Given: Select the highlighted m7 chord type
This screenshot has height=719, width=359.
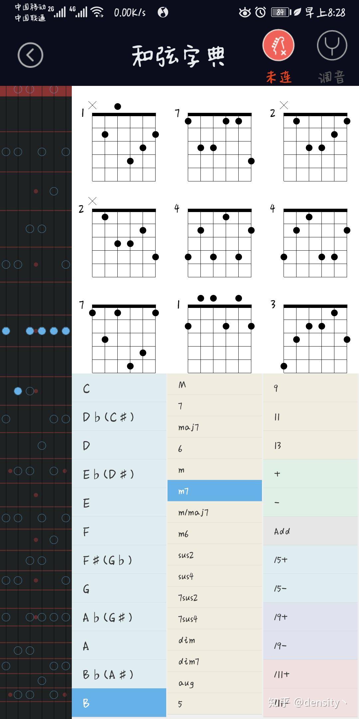Looking at the screenshot, I should click(x=215, y=491).
